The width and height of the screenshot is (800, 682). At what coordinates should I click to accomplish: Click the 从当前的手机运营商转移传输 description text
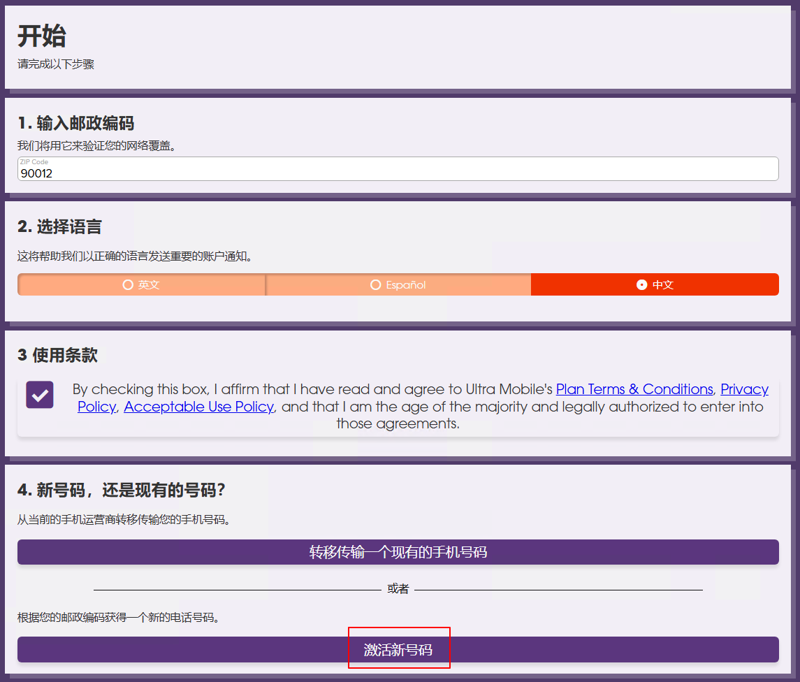[x=124, y=520]
